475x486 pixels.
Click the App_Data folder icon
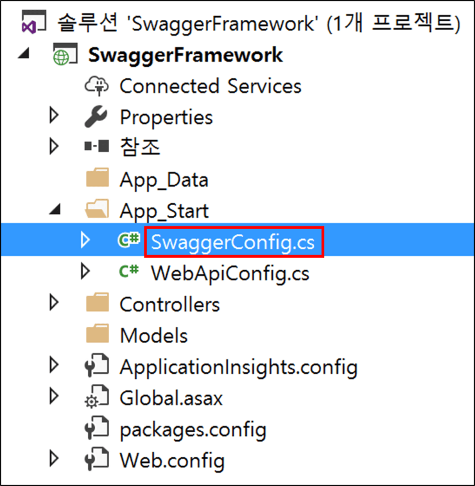click(97, 180)
